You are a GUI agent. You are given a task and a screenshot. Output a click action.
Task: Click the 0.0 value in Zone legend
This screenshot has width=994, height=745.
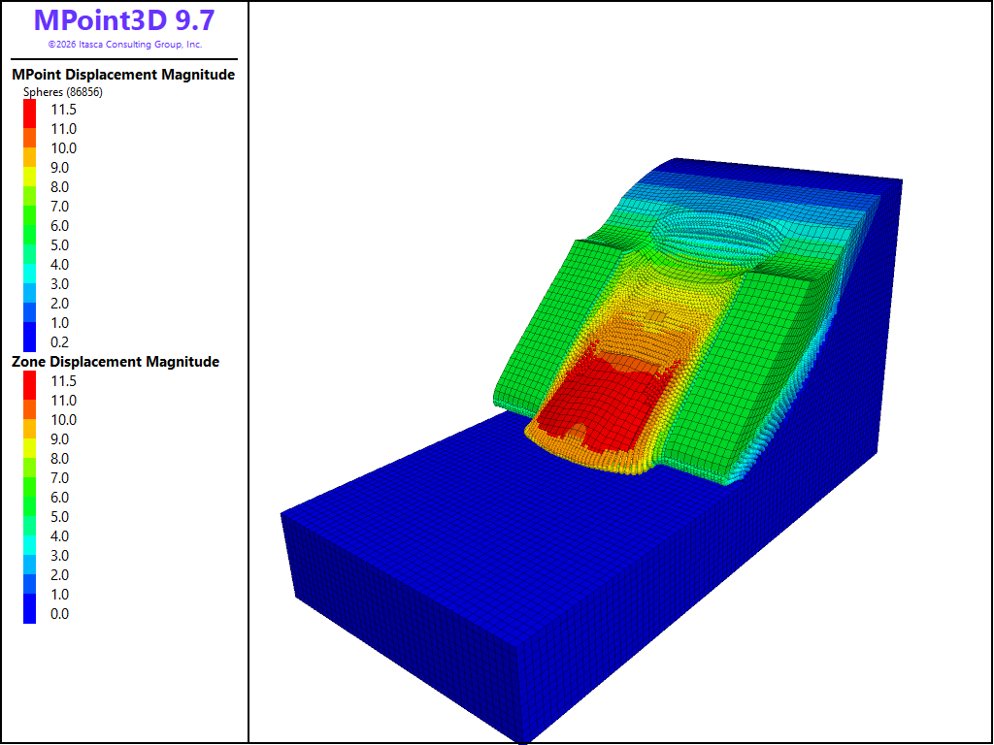point(59,614)
